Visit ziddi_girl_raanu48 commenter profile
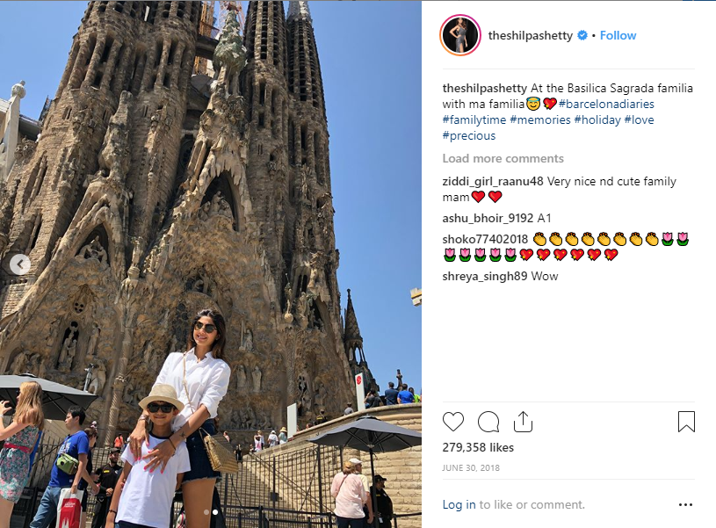The image size is (716, 528). click(493, 181)
